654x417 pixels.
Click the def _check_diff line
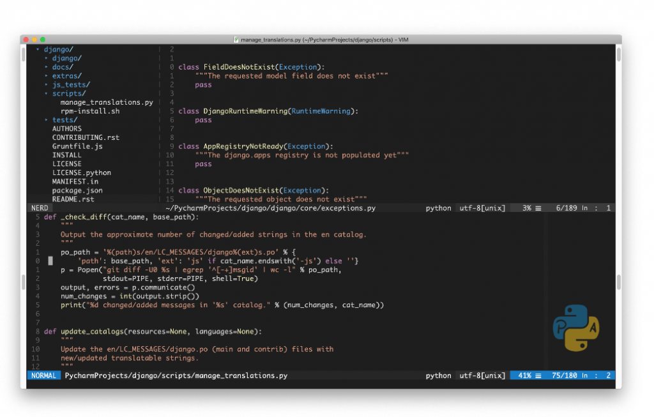click(x=121, y=217)
